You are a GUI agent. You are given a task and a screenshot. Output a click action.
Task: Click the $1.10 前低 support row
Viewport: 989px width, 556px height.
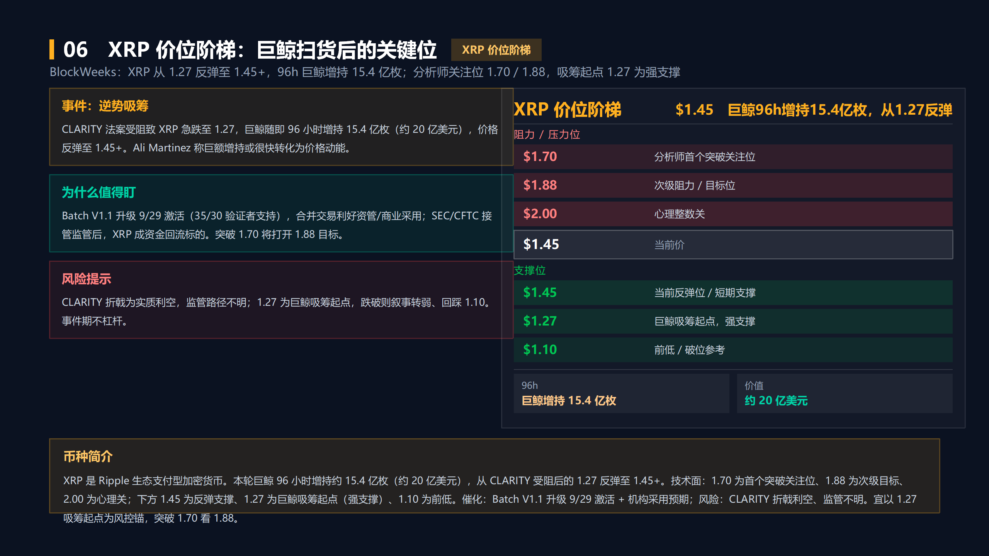733,350
